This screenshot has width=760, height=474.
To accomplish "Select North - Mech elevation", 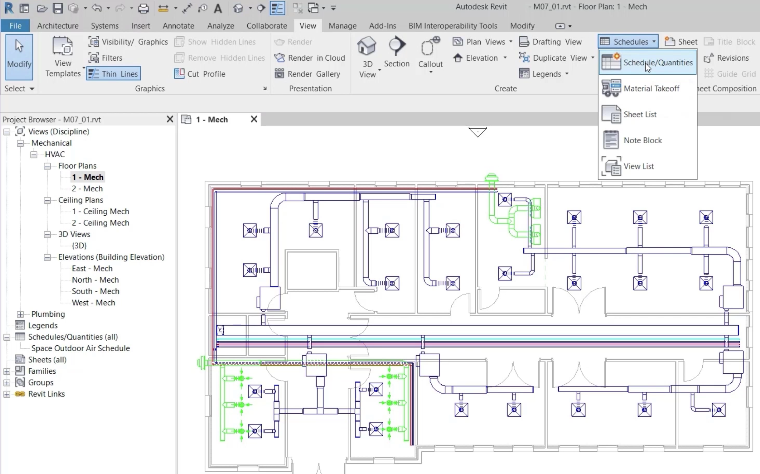I will [95, 280].
